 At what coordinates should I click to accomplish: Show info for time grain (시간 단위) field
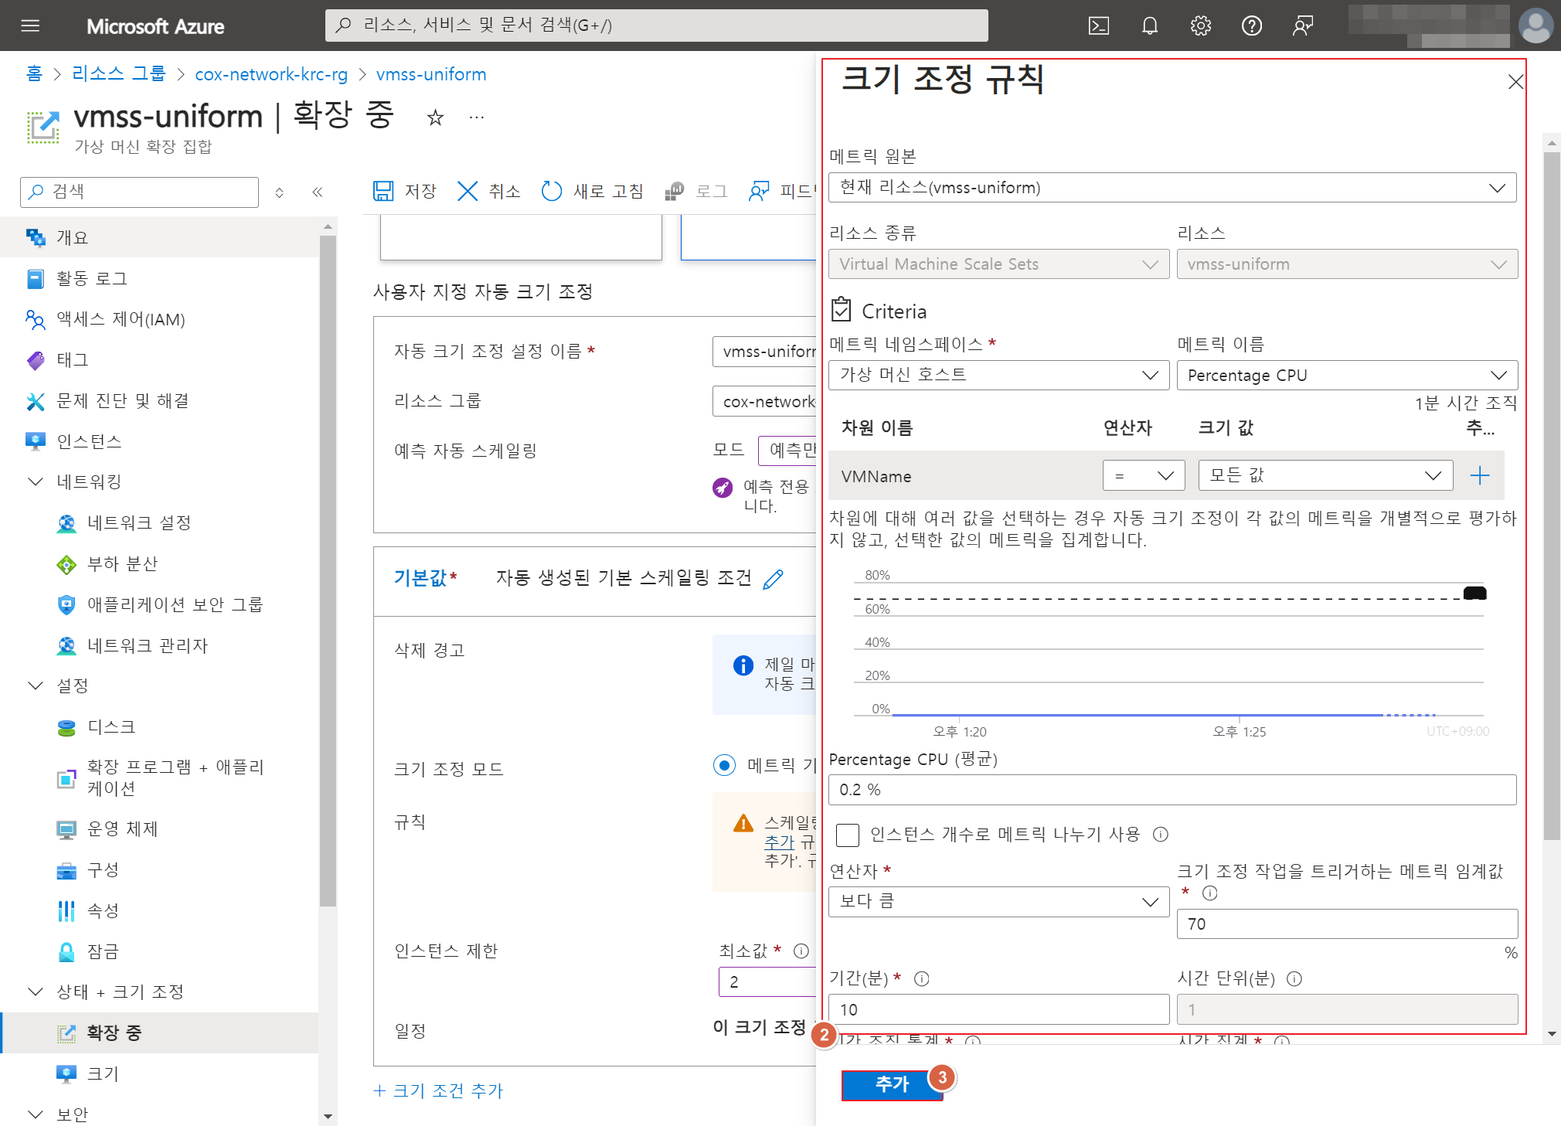[1294, 978]
